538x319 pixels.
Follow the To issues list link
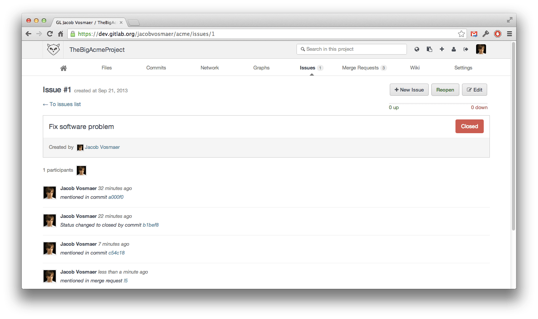pyautogui.click(x=62, y=104)
